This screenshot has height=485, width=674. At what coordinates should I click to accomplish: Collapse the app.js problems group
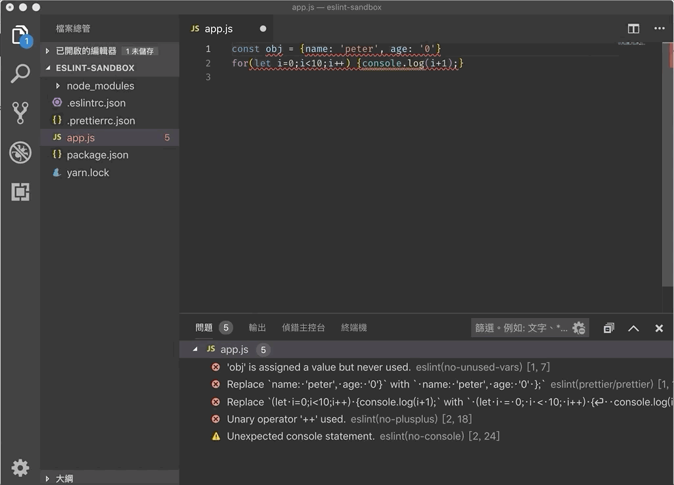tap(195, 350)
